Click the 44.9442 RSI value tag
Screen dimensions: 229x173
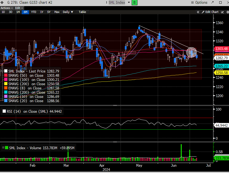pos(222,125)
